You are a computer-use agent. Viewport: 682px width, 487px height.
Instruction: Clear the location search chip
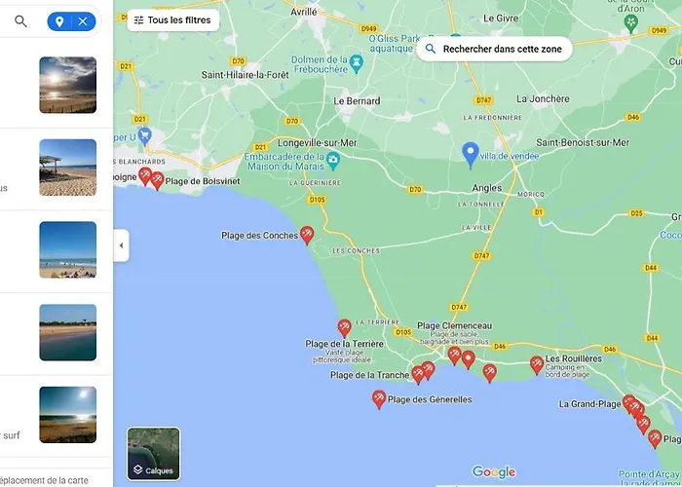tap(83, 21)
